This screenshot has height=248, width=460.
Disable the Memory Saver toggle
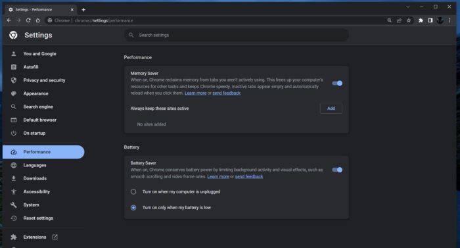click(337, 83)
